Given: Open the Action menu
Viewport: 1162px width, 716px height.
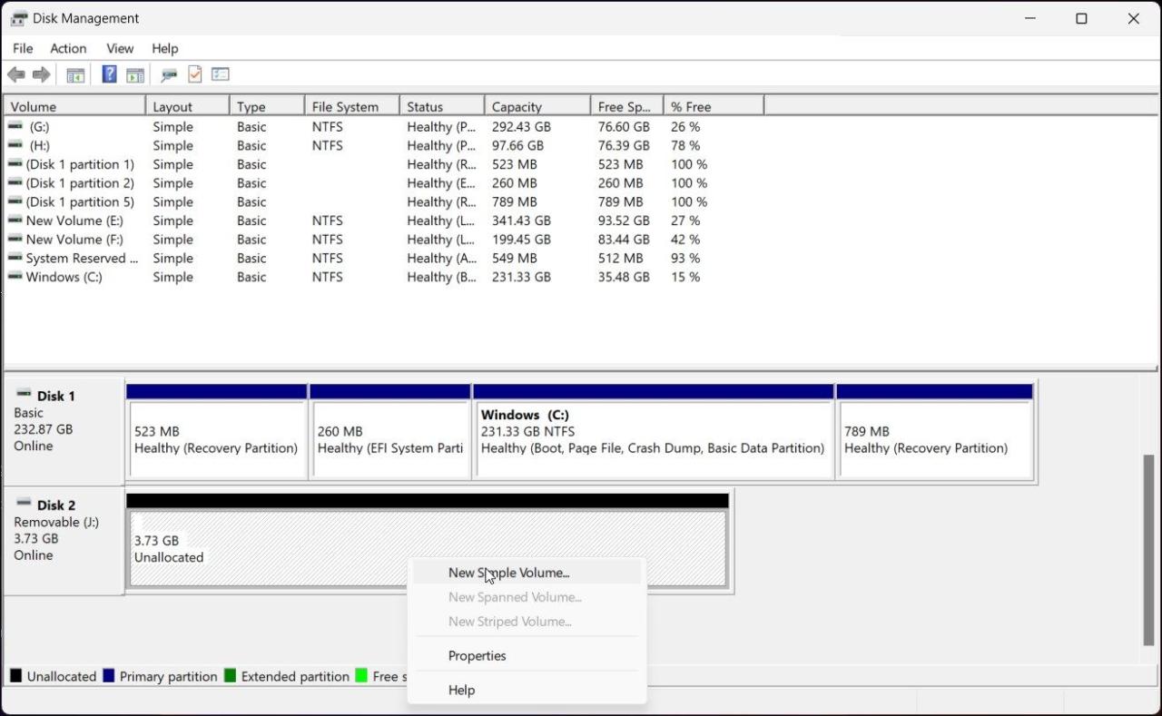Looking at the screenshot, I should click(x=68, y=48).
